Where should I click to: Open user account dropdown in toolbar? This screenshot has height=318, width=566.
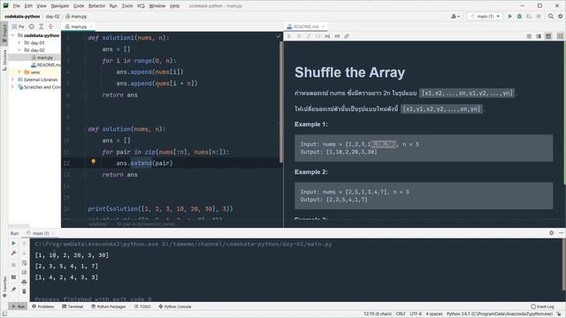pos(455,16)
